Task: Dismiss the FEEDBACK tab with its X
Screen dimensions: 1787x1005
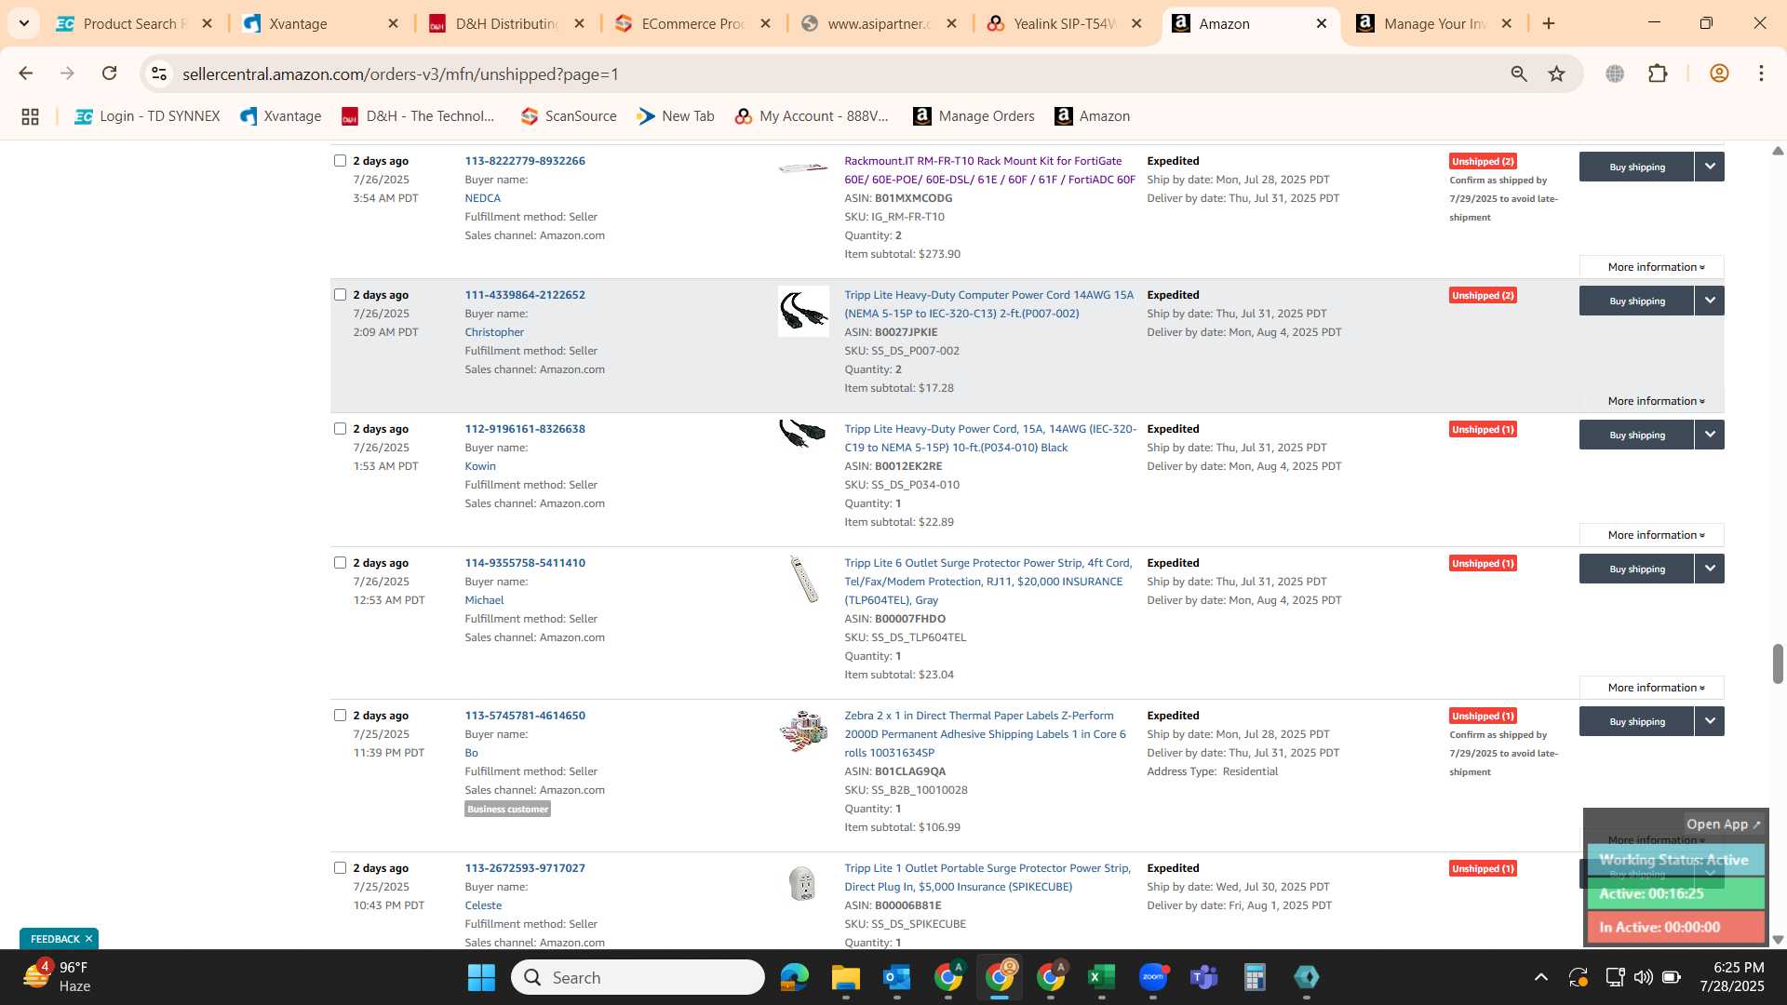Action: coord(89,939)
